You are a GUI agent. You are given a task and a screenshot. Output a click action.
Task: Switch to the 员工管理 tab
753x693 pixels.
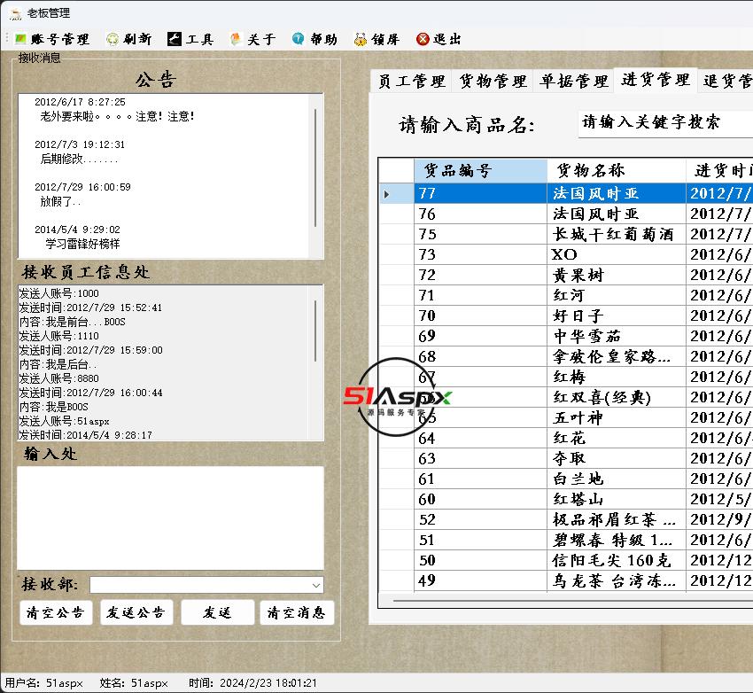(x=411, y=81)
